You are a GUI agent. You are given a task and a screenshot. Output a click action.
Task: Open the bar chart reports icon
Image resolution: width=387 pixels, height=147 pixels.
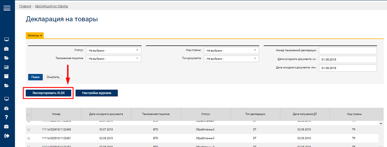7,67
